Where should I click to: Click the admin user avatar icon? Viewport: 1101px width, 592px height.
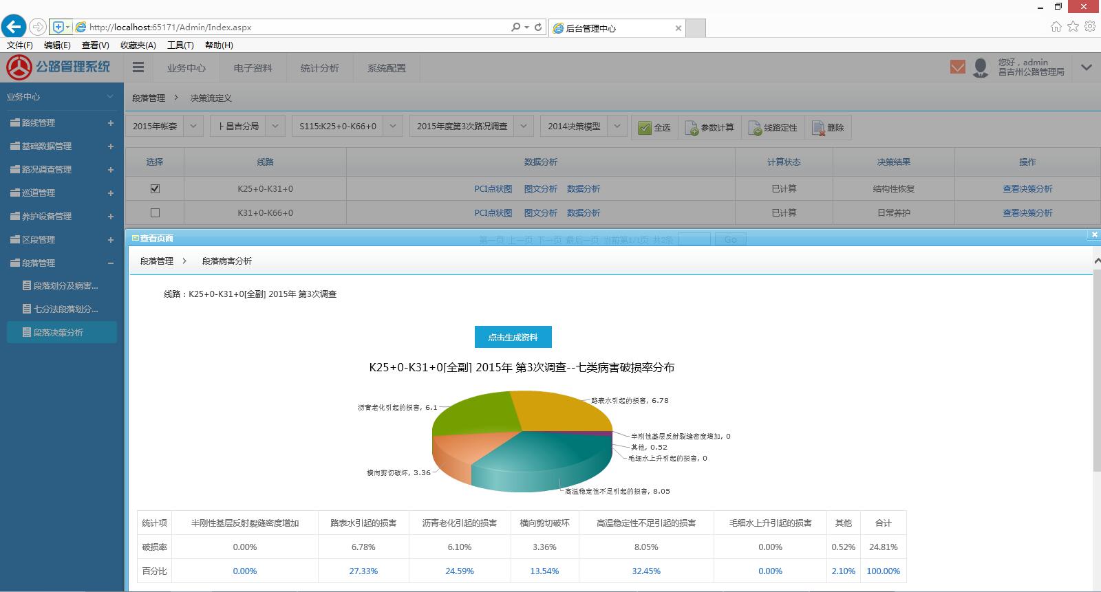pos(981,67)
